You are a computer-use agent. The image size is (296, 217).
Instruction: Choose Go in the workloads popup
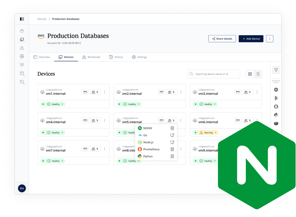coord(156,135)
